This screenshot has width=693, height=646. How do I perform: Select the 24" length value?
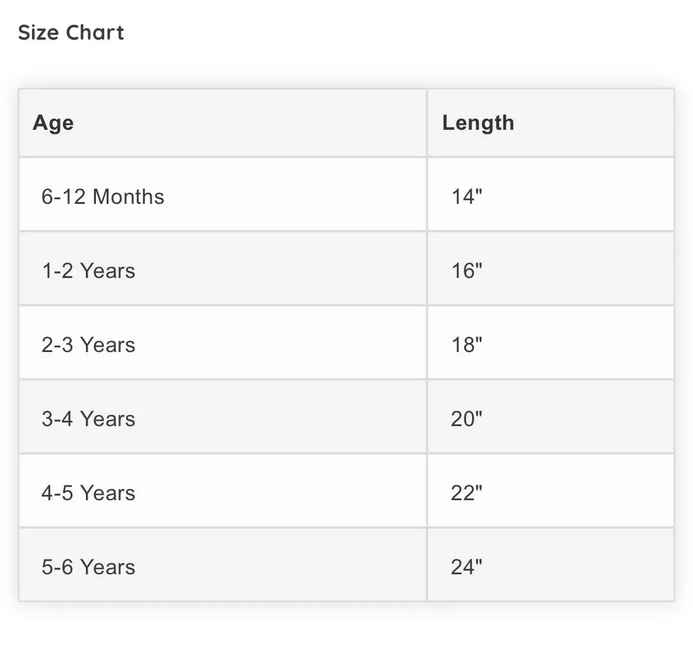point(467,567)
